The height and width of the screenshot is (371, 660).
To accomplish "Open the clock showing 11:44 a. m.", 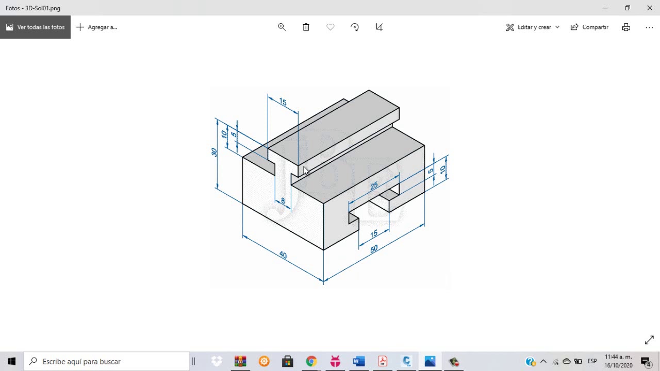I will [x=618, y=361].
